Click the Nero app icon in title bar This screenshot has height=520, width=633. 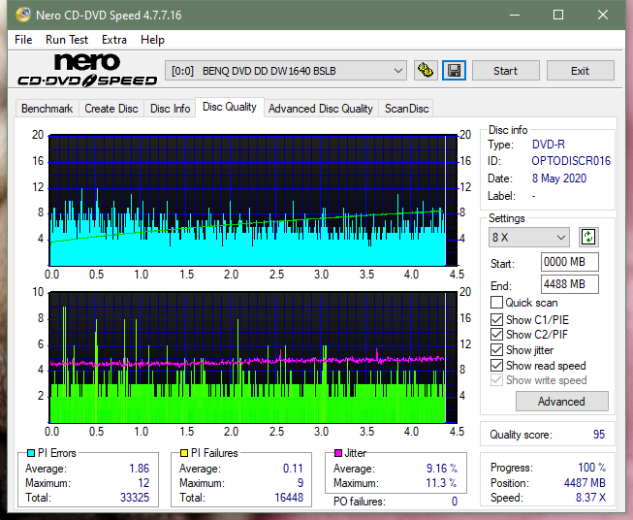point(23,15)
